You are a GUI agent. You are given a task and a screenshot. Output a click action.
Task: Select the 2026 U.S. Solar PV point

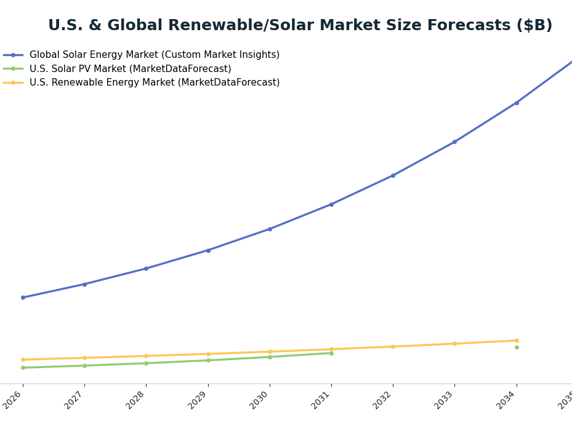point(23,367)
